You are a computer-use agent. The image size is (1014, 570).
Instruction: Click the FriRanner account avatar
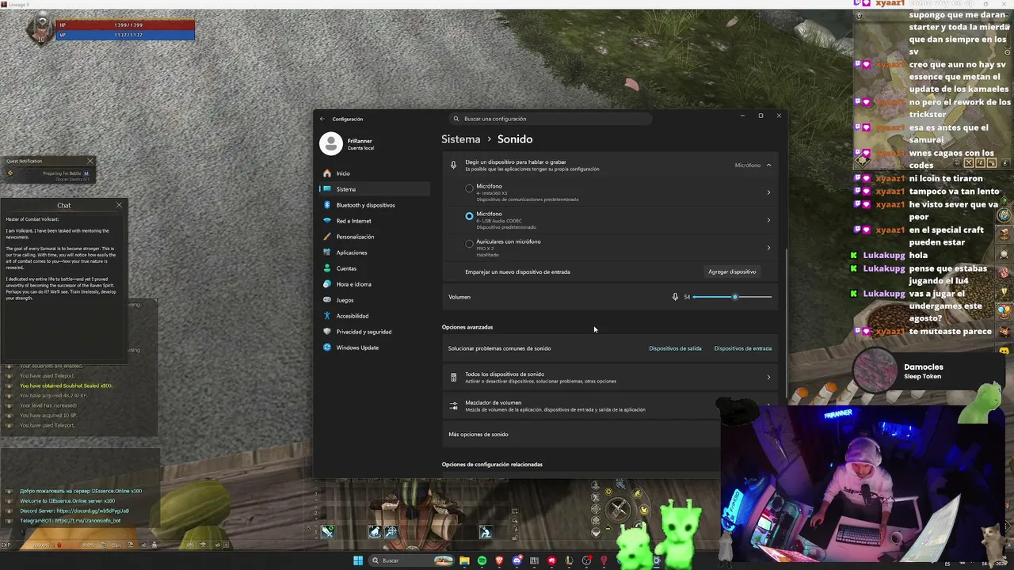[331, 143]
